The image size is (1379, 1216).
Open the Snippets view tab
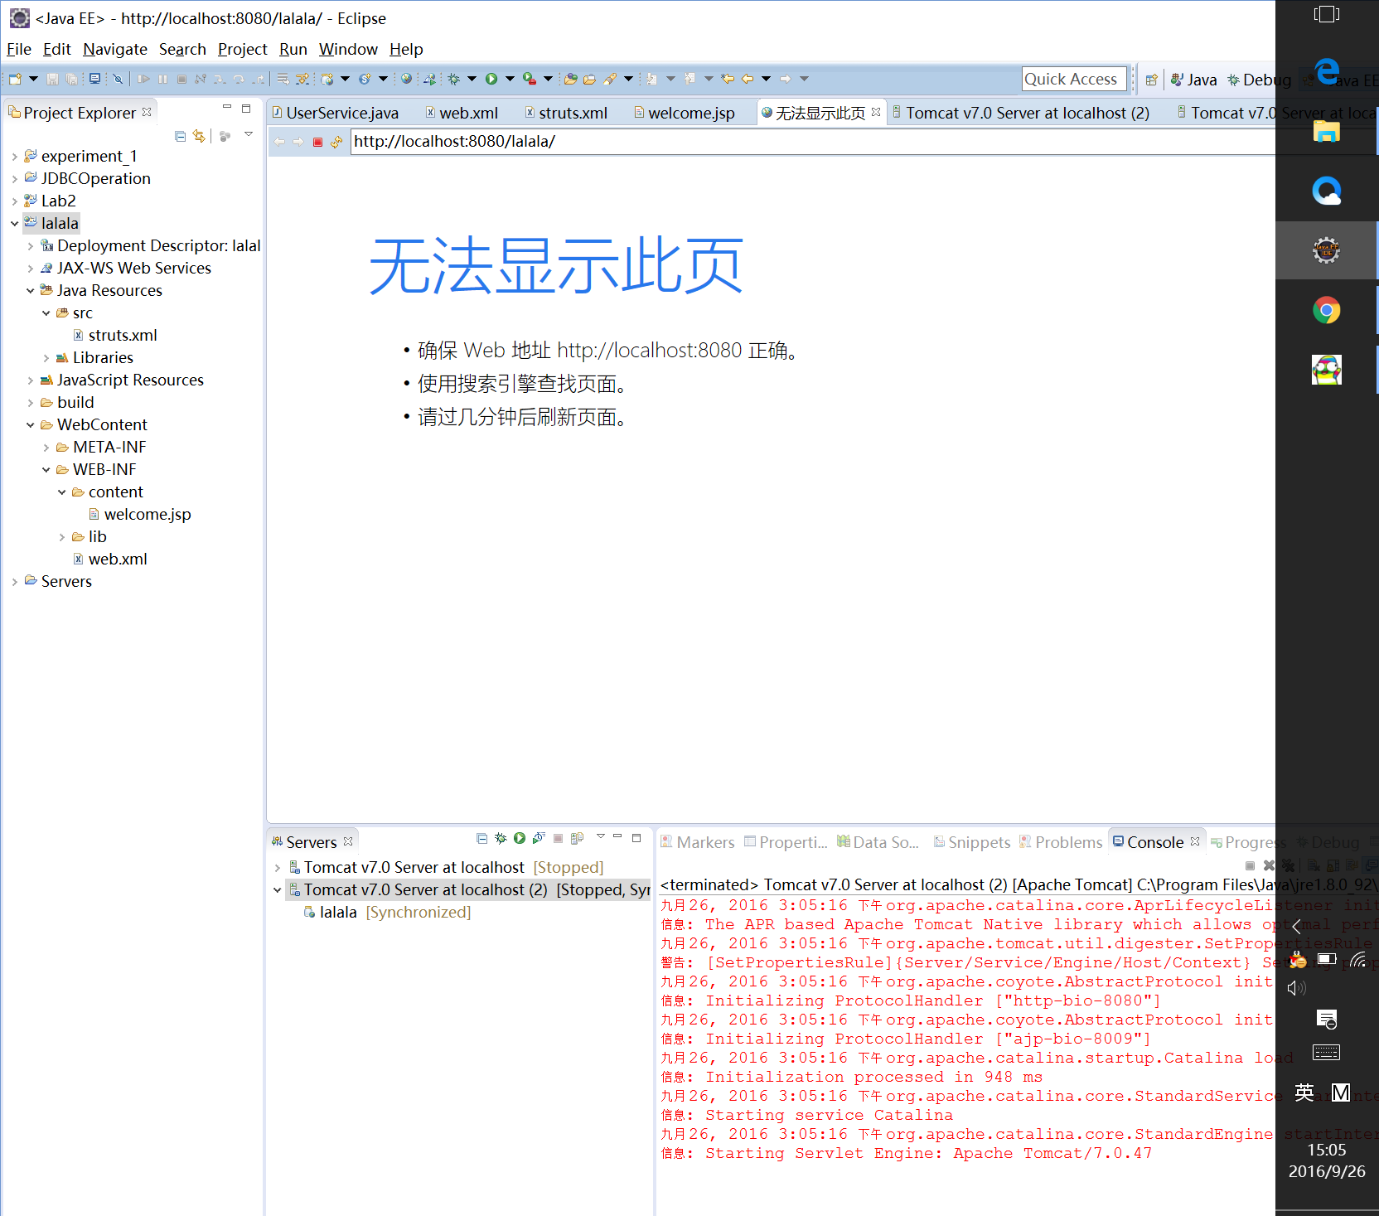(x=971, y=842)
